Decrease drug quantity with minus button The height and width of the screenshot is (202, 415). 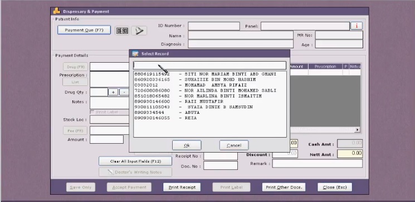click(124, 92)
